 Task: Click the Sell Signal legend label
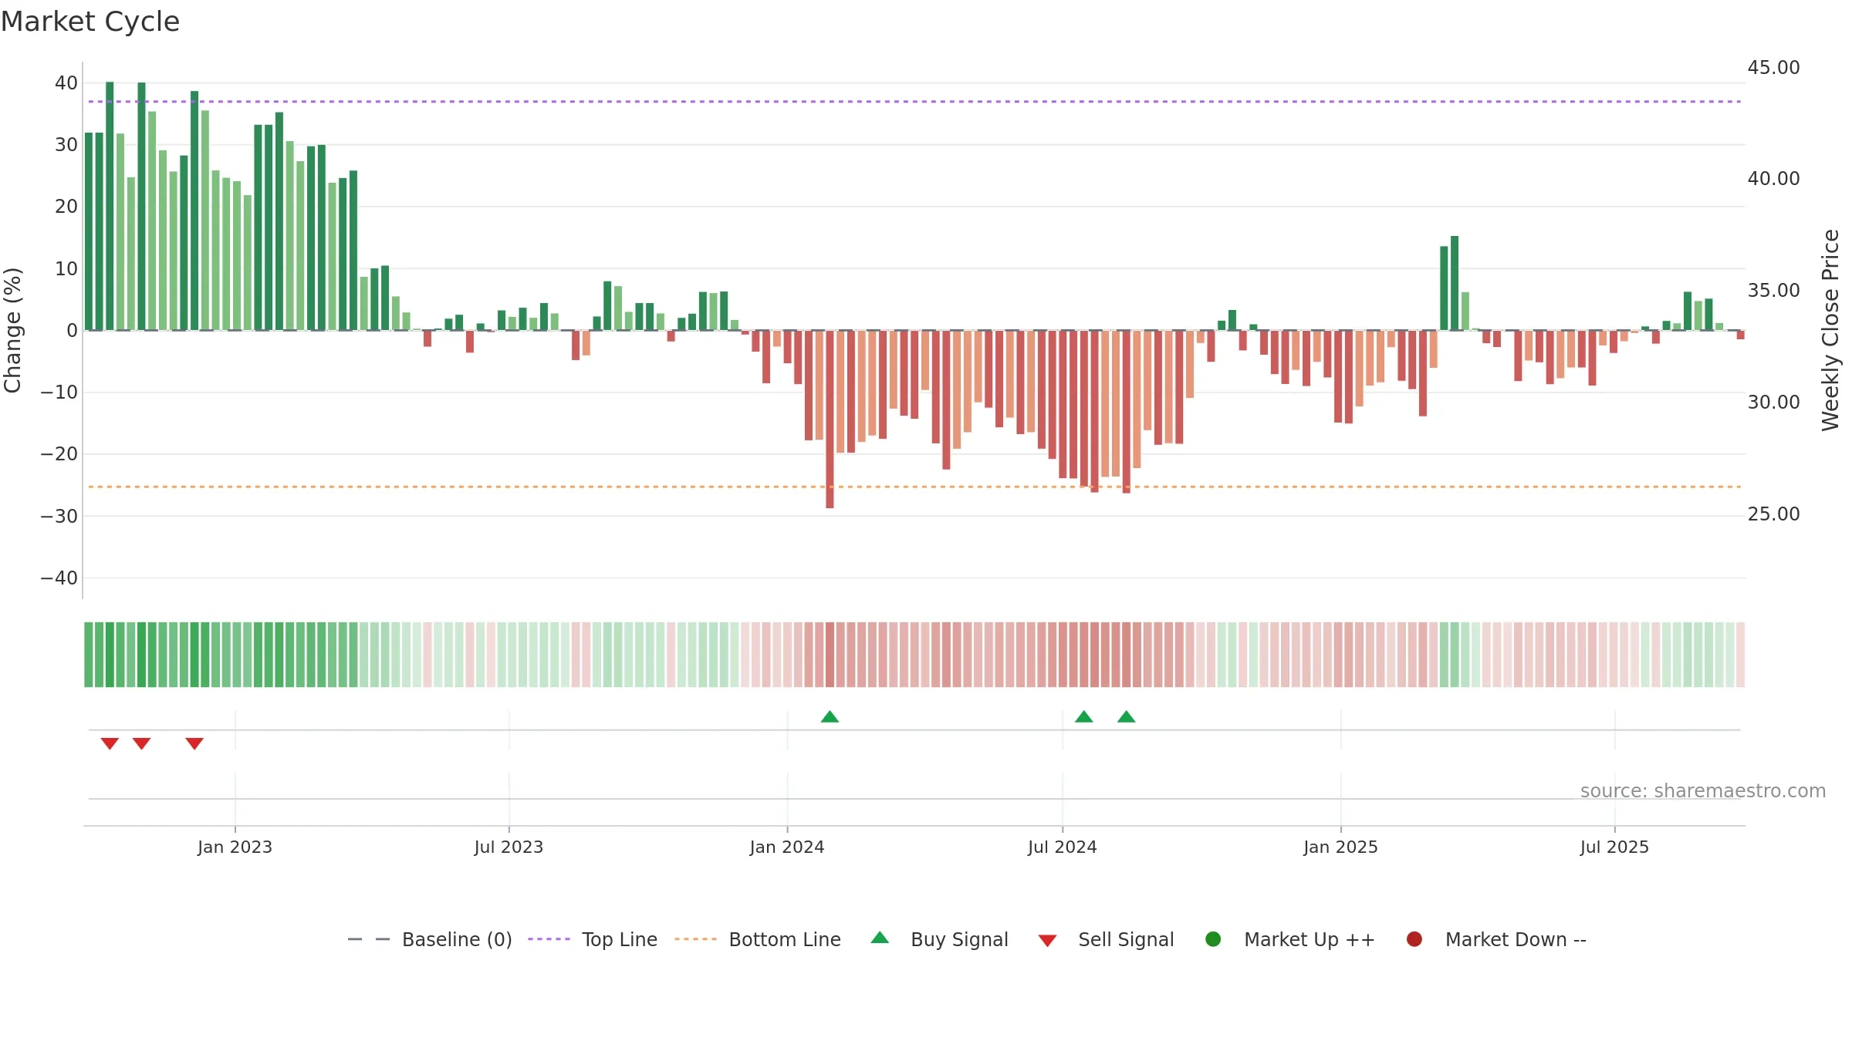point(1126,939)
